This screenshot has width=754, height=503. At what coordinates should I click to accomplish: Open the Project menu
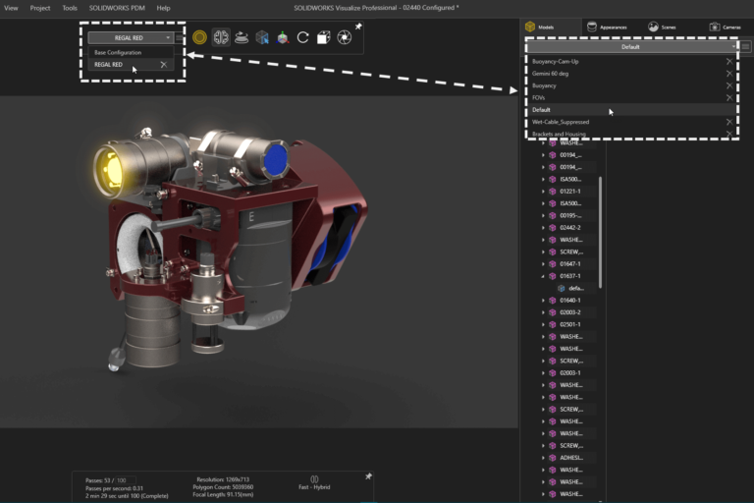[40, 8]
